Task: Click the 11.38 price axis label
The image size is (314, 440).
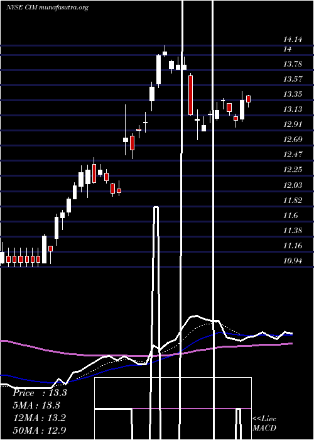Action: pyautogui.click(x=293, y=231)
